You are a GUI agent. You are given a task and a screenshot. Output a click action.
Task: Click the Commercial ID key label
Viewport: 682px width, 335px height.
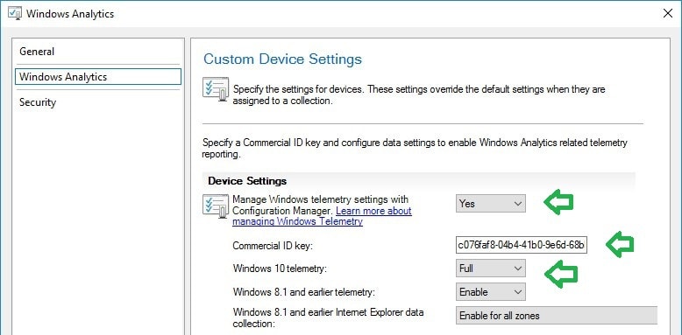click(273, 246)
